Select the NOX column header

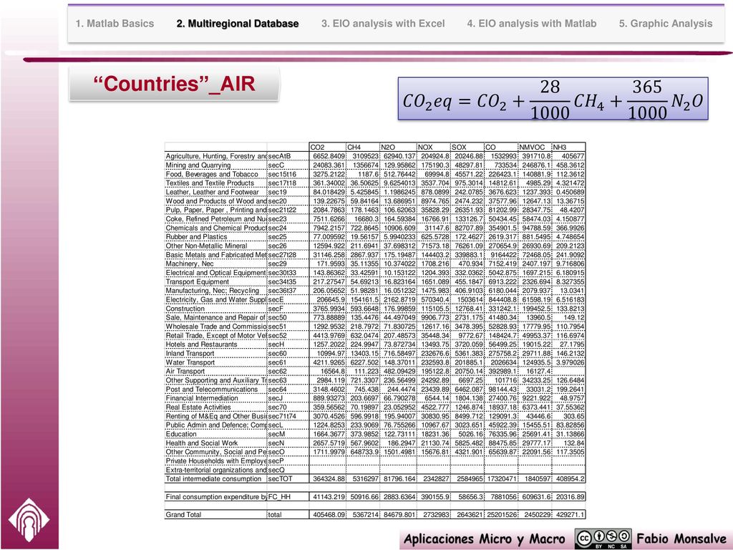[x=434, y=147]
